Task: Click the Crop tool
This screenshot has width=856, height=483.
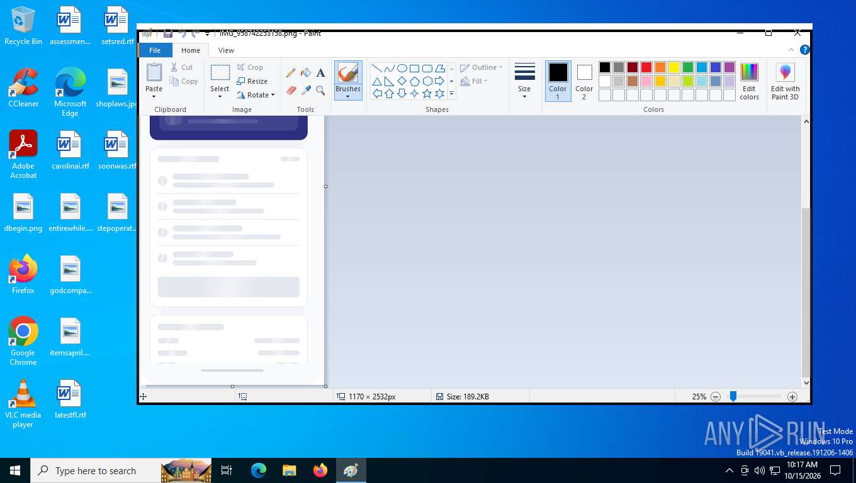Action: click(250, 67)
